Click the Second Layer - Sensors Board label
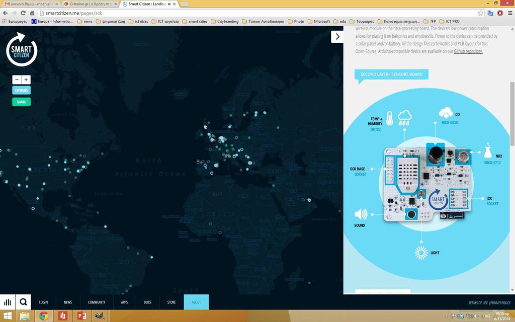 click(x=391, y=74)
